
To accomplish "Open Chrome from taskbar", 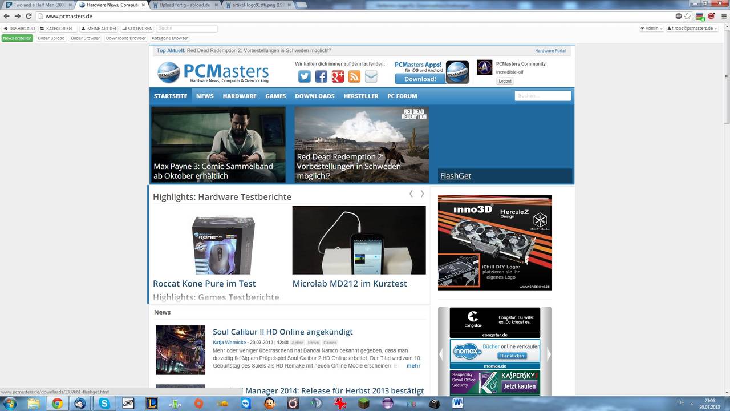I will coord(57,404).
